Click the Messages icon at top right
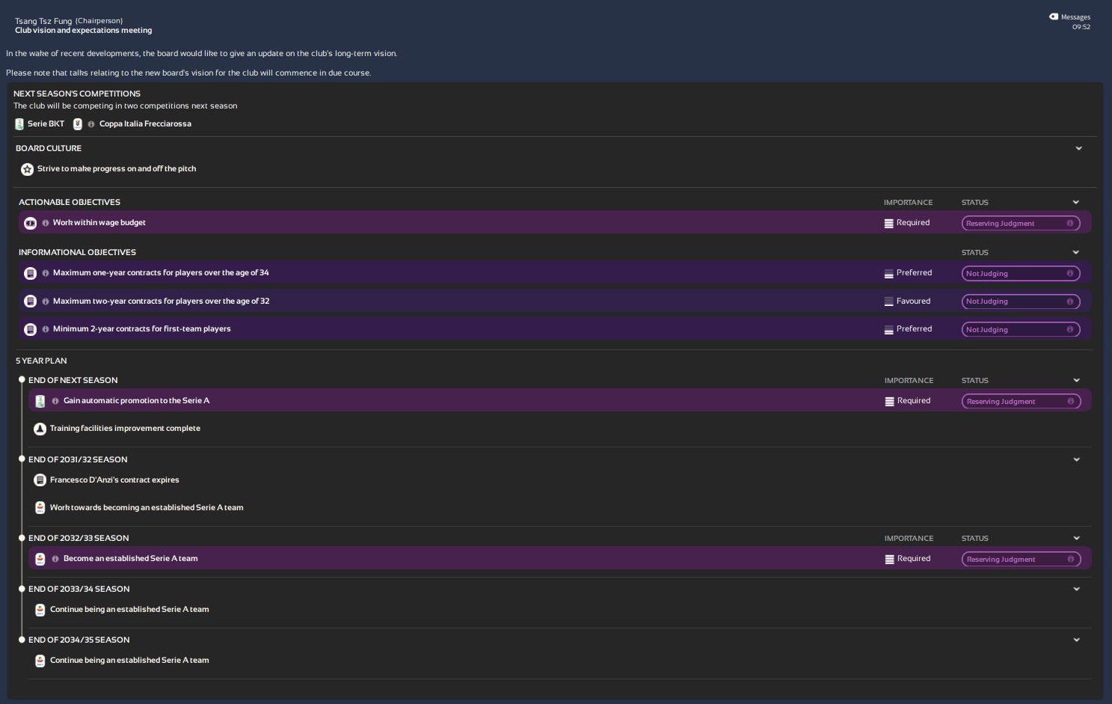 click(1054, 16)
